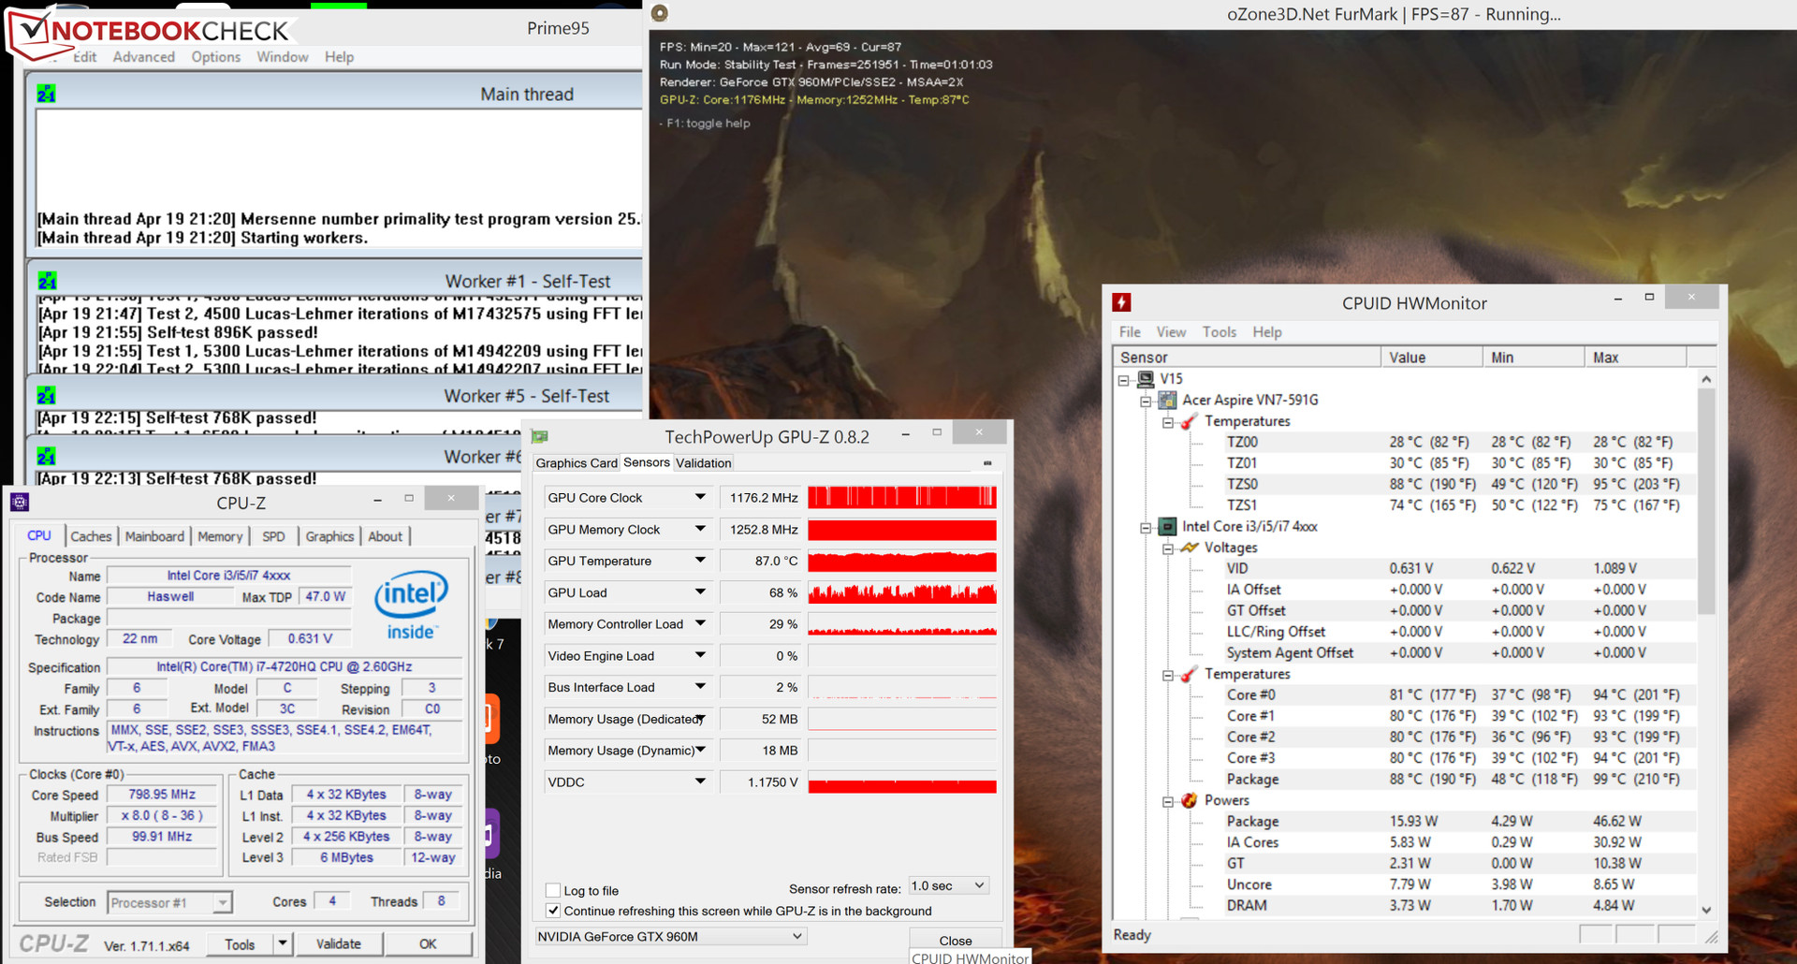Image resolution: width=1797 pixels, height=964 pixels.
Task: Switch to the Mainboard tab in CPU-Z
Action: click(154, 536)
